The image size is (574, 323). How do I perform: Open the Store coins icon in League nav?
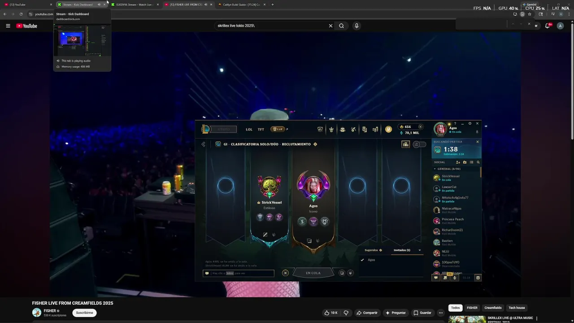click(375, 129)
